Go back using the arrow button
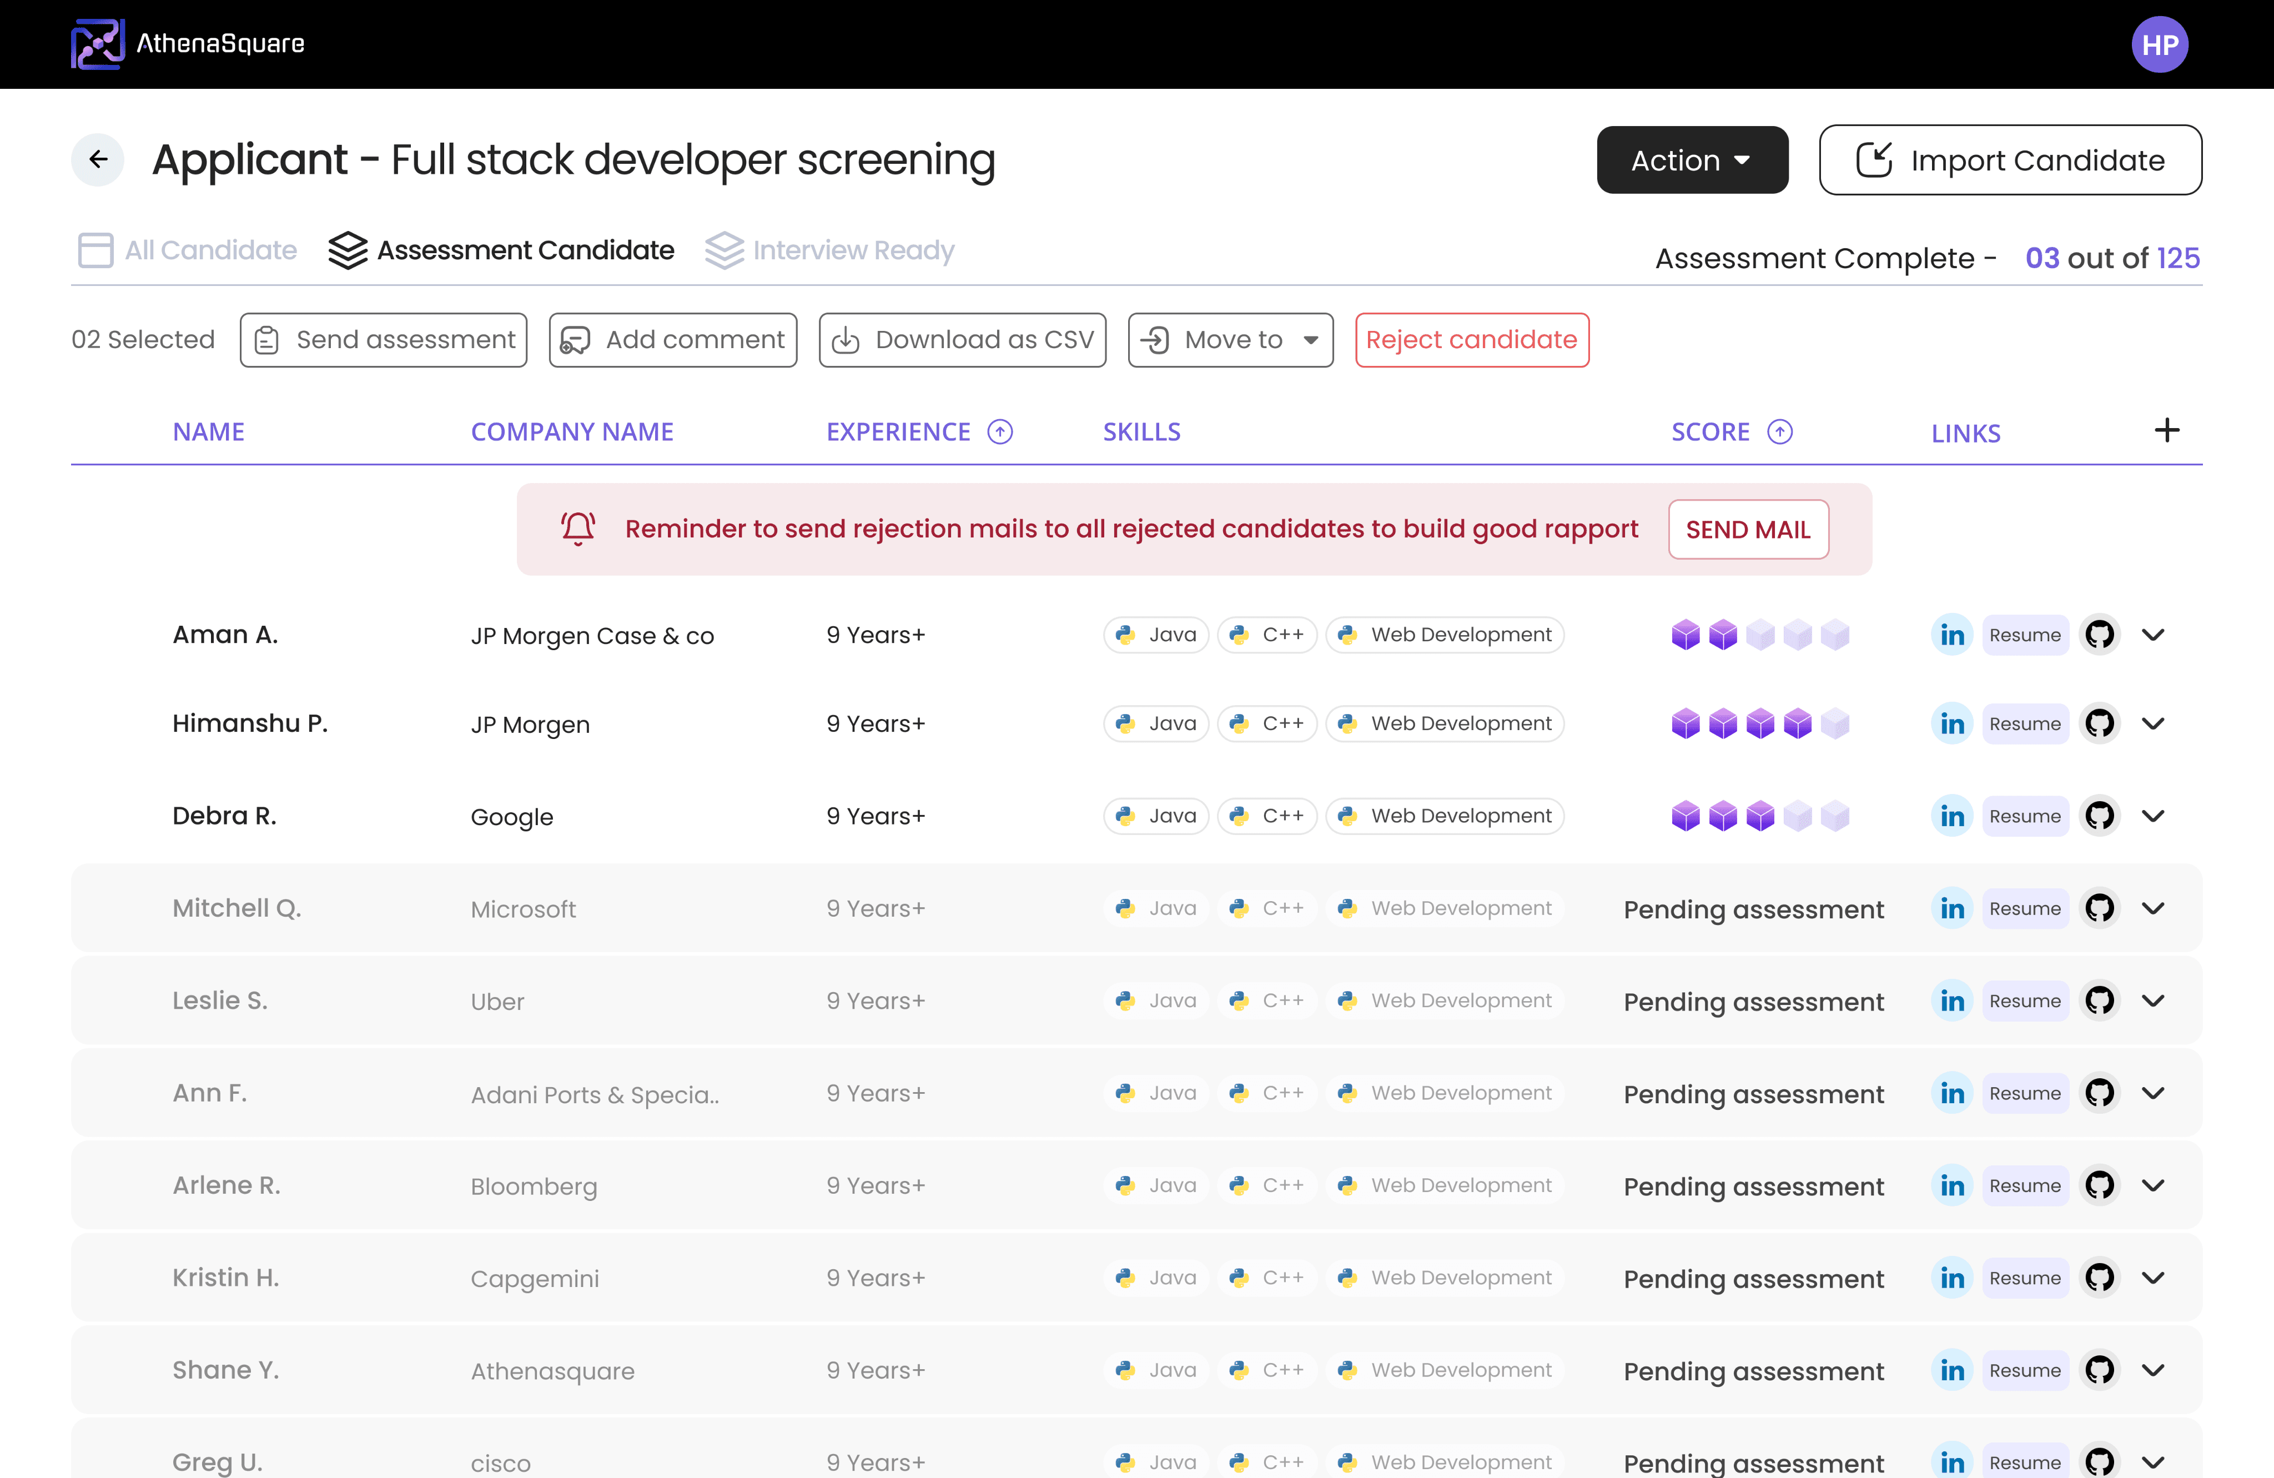 click(98, 159)
